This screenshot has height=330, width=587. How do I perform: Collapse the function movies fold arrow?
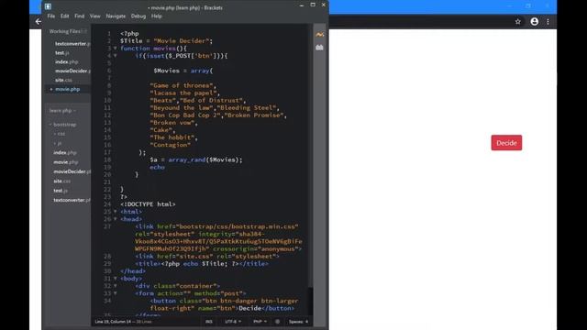coord(116,49)
